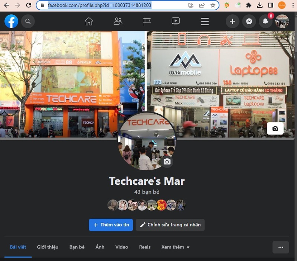
Task: Expand the Xem thêm dropdown
Action: [x=175, y=247]
